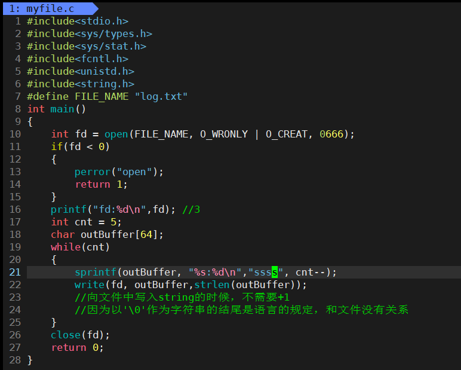The width and height of the screenshot is (461, 370).
Task: Click the return 1 statement
Action: 101,184
